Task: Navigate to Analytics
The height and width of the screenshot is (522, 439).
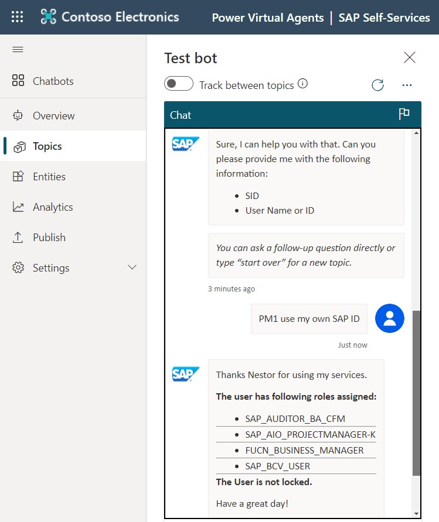Action: pyautogui.click(x=73, y=207)
